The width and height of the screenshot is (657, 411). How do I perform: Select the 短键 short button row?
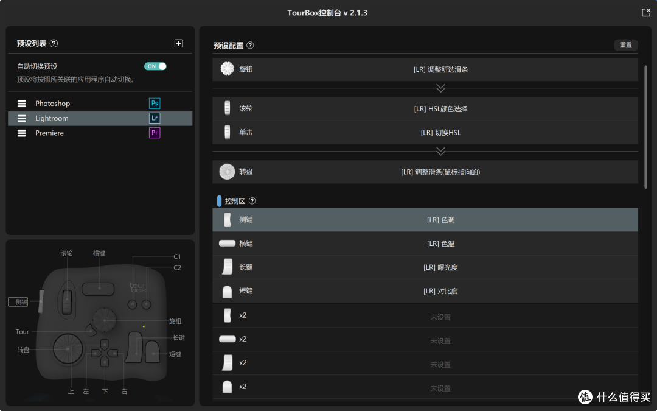point(425,291)
